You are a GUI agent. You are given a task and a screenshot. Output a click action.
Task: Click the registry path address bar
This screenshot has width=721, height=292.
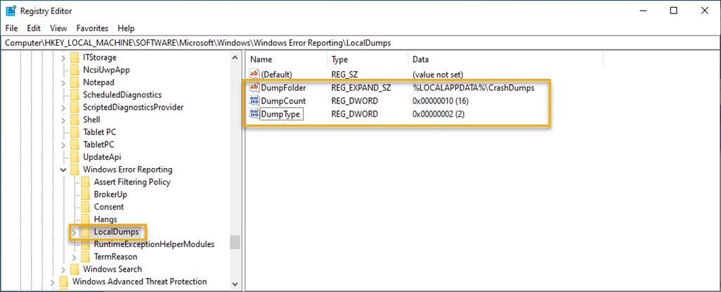360,43
